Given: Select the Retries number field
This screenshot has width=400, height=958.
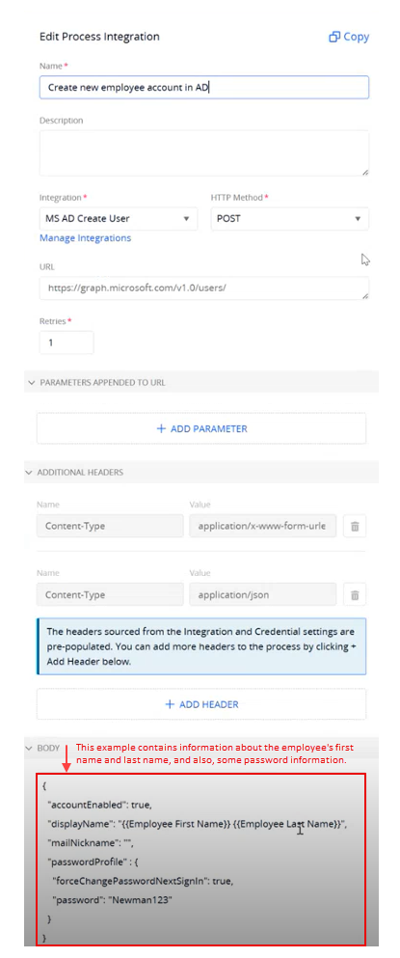Looking at the screenshot, I should tap(67, 342).
